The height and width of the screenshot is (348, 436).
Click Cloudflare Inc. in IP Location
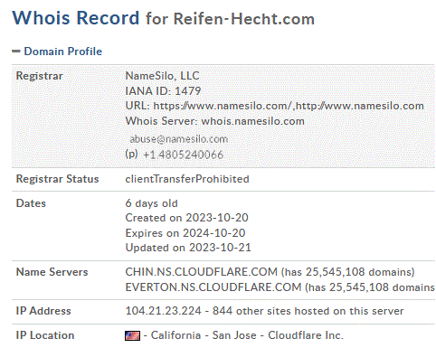pyautogui.click(x=306, y=335)
